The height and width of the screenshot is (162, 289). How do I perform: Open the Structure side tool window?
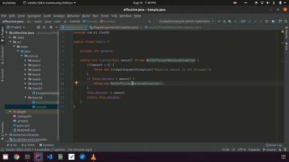click(2, 55)
